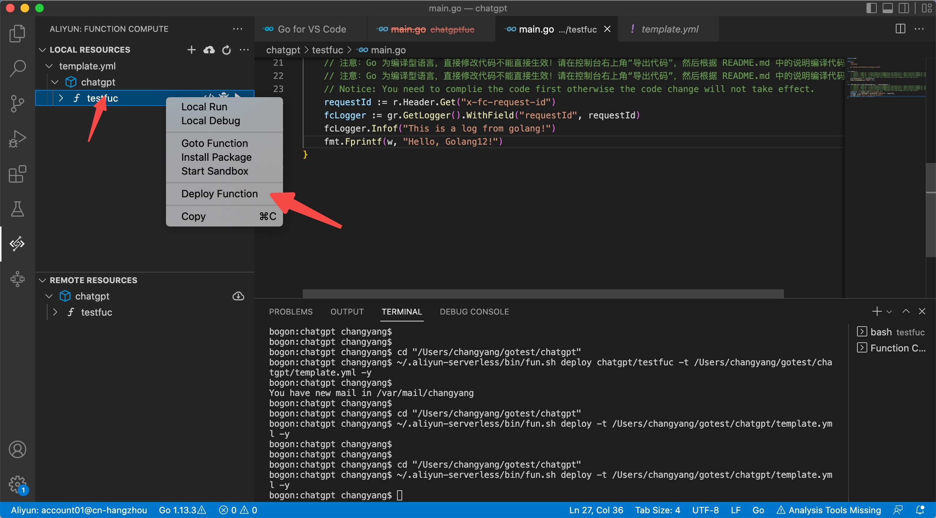Click Ln 27, Col 36 cursor position

tap(596, 510)
